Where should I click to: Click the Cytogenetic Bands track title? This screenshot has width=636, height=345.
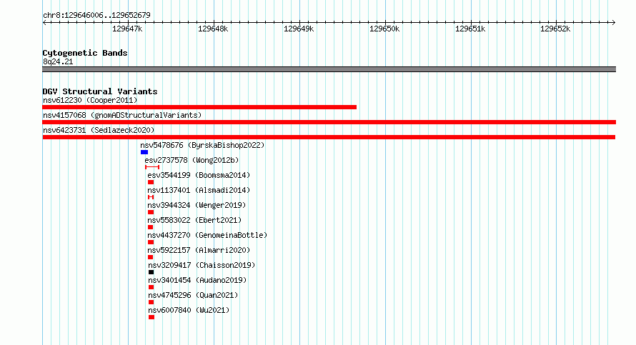[x=85, y=53]
